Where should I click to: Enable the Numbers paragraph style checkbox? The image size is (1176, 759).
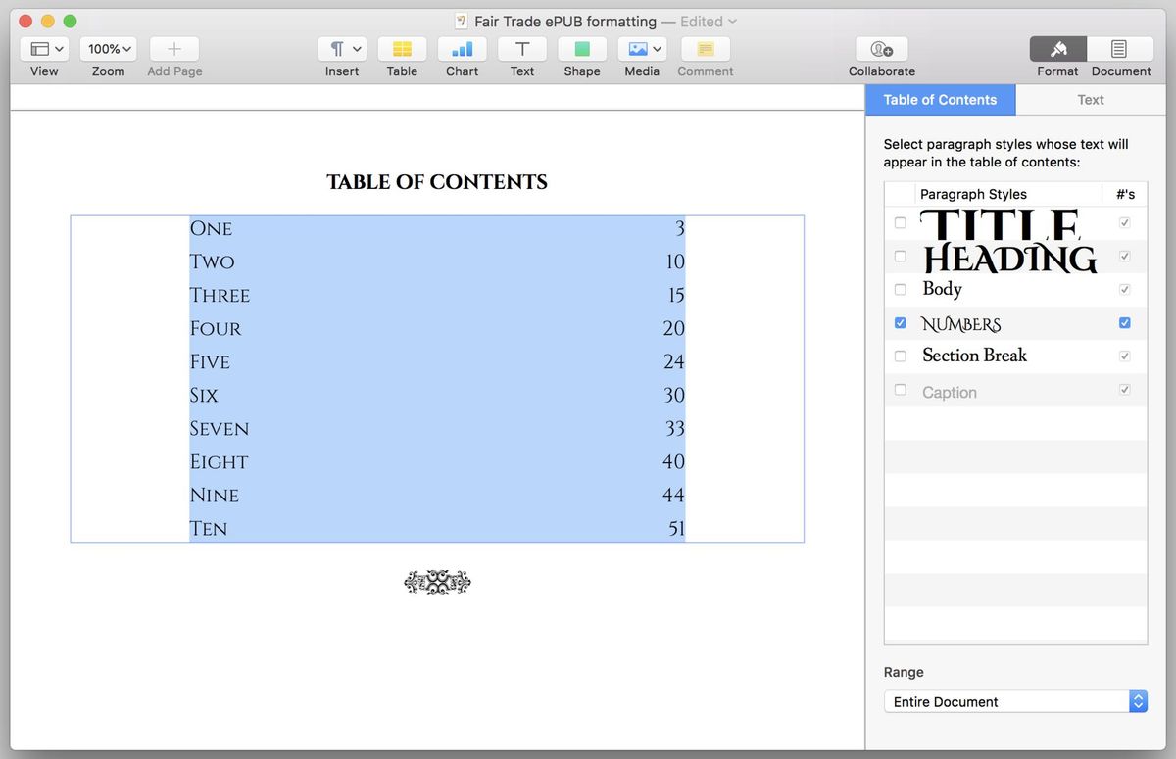point(900,322)
